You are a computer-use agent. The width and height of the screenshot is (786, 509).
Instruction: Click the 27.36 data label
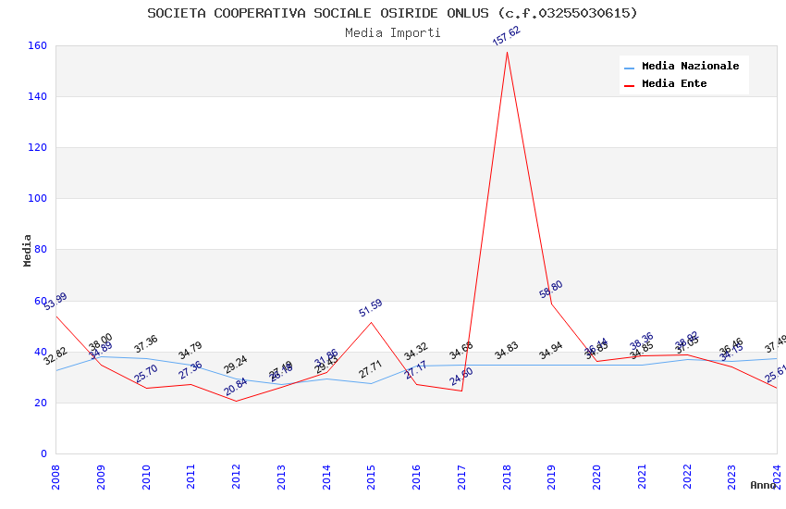(190, 369)
